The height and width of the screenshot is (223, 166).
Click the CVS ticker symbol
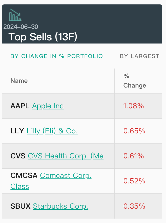[18, 156]
